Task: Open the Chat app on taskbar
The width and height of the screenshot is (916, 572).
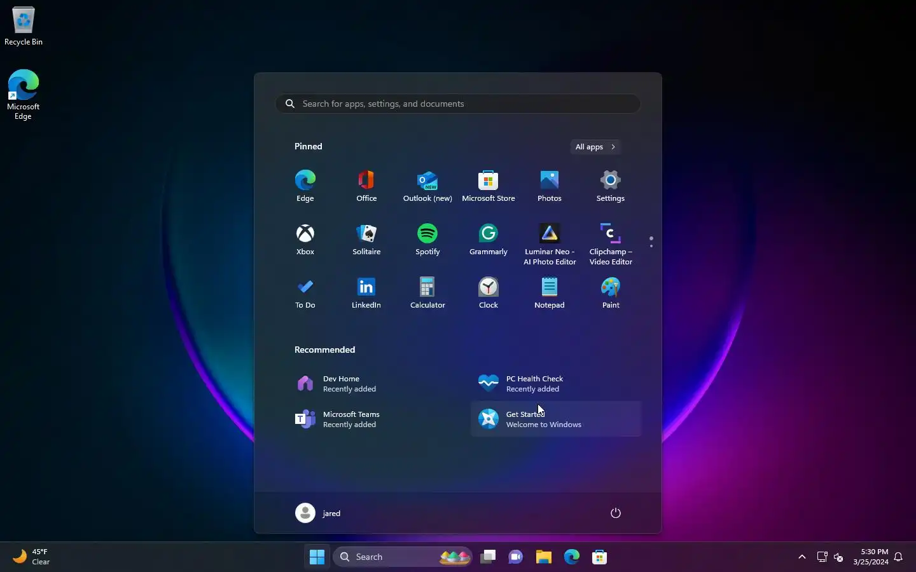Action: [516, 557]
